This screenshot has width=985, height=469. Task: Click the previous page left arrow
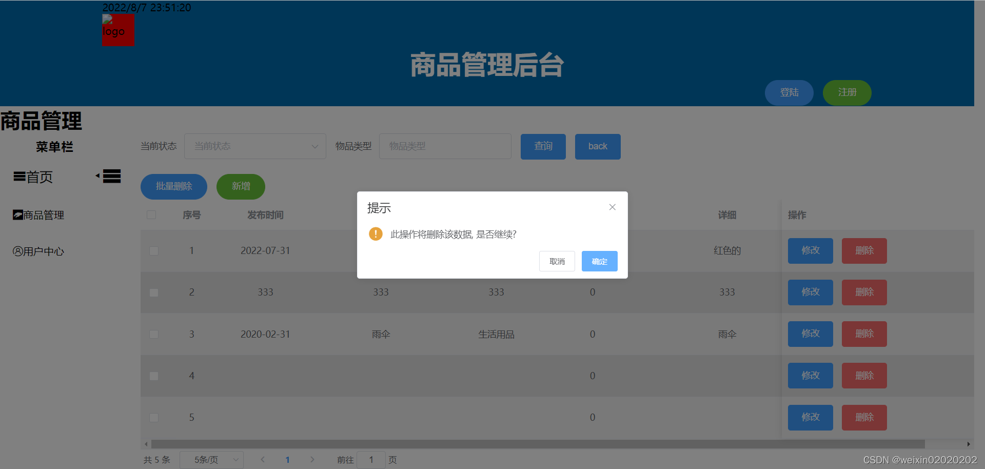pos(263,460)
